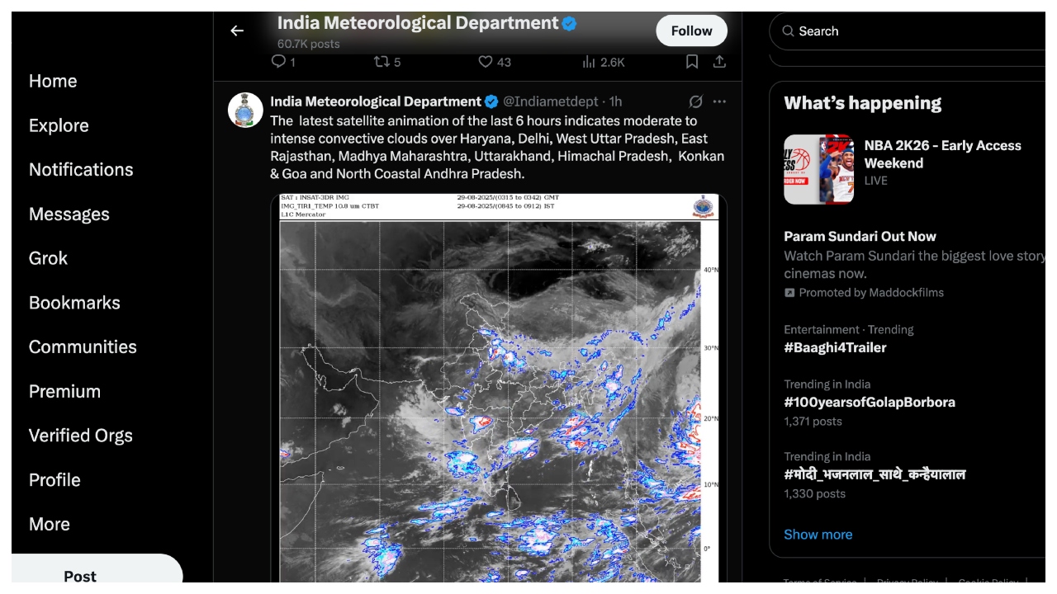Image resolution: width=1057 pixels, height=594 pixels.
Task: Open NBA 2K26 Early Access thumbnail
Action: point(818,169)
